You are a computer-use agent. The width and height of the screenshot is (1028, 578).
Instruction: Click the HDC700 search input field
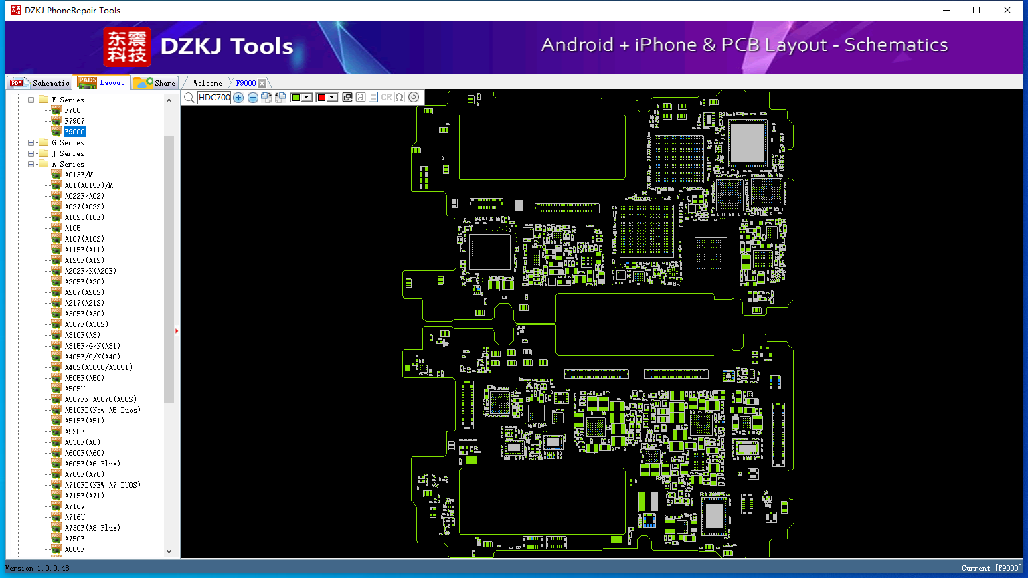(x=214, y=98)
